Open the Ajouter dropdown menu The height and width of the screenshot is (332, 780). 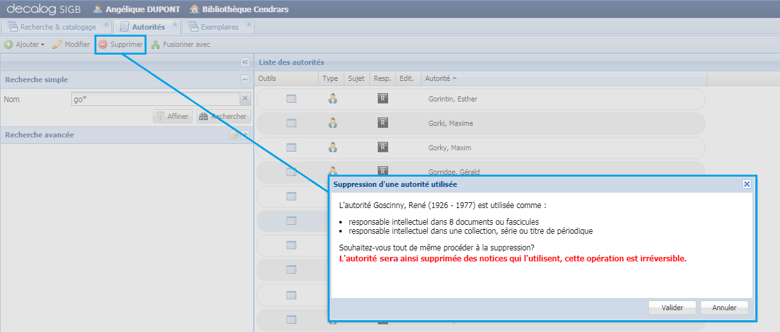pyautogui.click(x=26, y=44)
